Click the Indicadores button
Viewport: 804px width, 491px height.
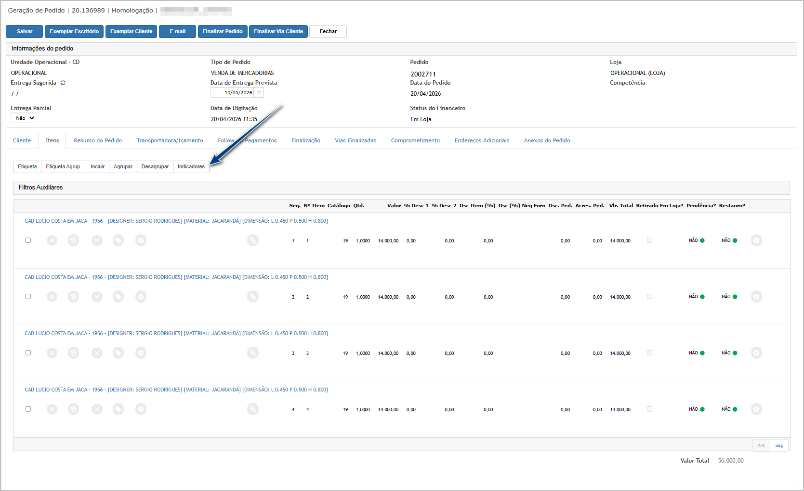coord(191,166)
